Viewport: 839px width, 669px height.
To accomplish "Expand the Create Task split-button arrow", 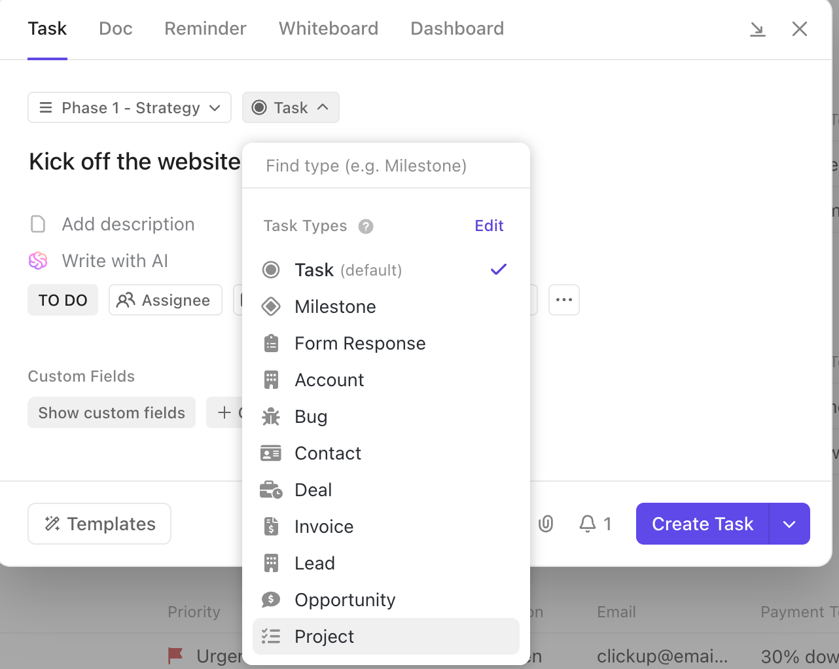I will [x=789, y=524].
